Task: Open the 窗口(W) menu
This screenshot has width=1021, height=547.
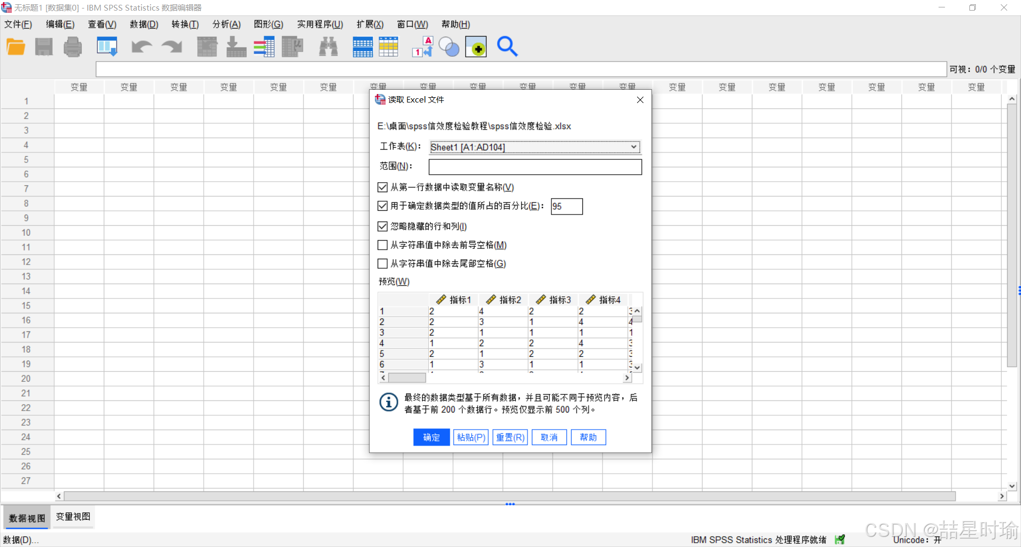Action: pos(413,24)
